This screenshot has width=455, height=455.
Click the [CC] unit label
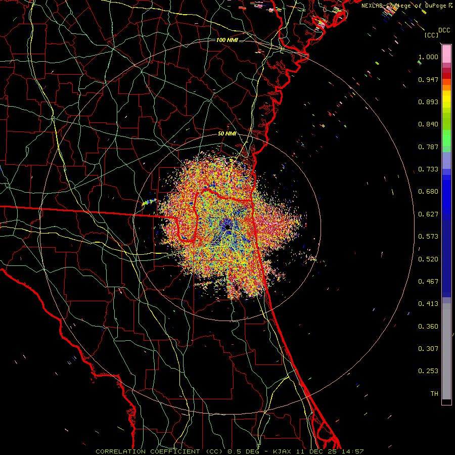[x=431, y=35]
